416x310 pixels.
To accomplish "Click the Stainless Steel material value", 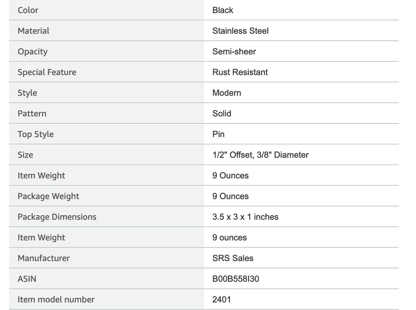I will pos(240,31).
